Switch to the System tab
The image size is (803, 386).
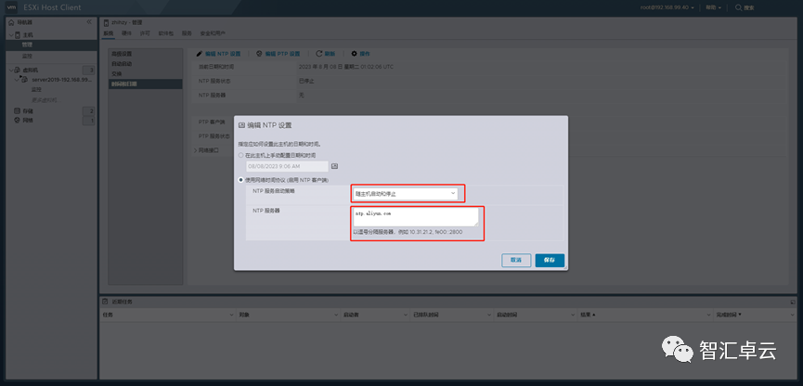[x=108, y=33]
